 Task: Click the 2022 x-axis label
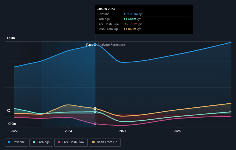click(14, 131)
